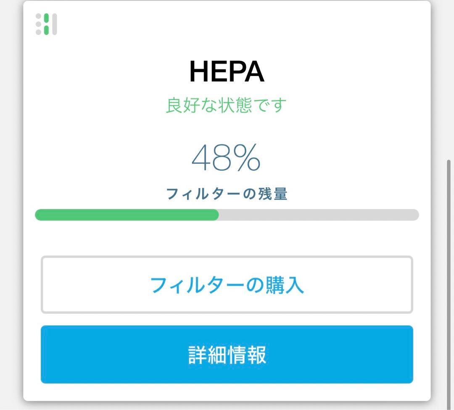Click the gray portion of the progress bar
454x410 pixels.
tap(319, 215)
